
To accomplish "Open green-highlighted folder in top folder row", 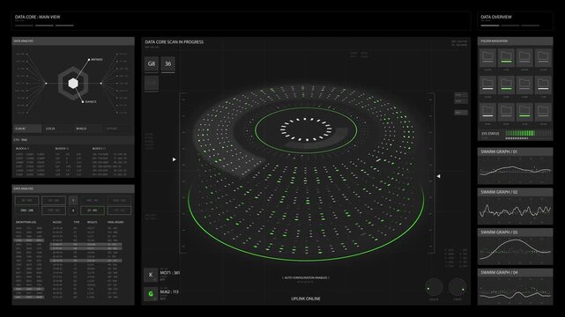I will [506, 57].
